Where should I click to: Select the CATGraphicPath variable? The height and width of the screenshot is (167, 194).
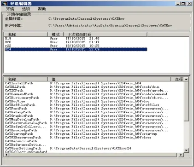tap(19, 116)
